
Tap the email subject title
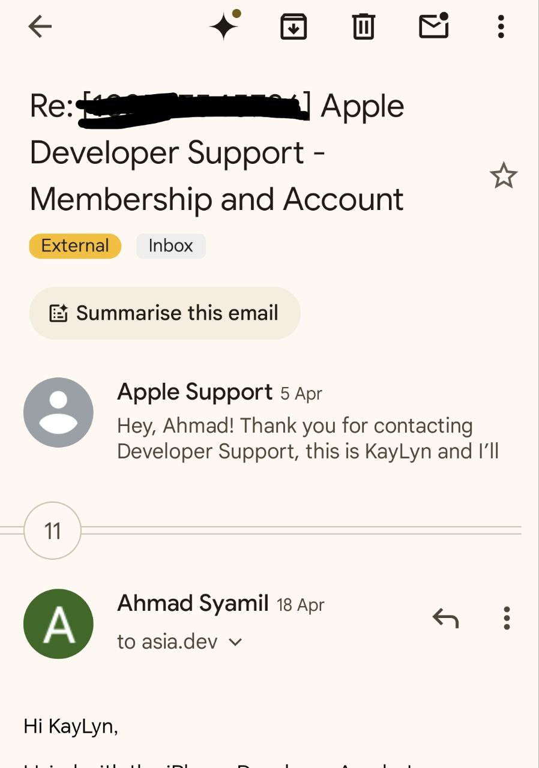coord(217,153)
